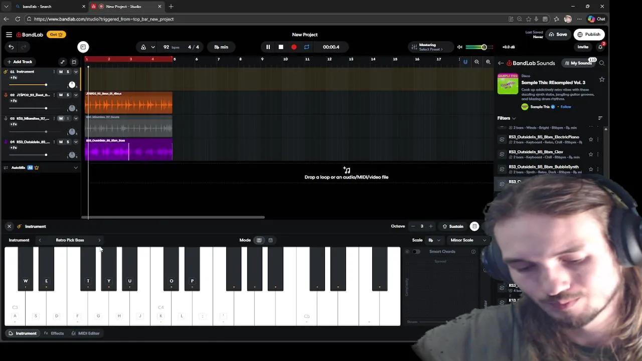
Task: Unmute track 03 RS3_Miamites
Action: click(x=61, y=118)
